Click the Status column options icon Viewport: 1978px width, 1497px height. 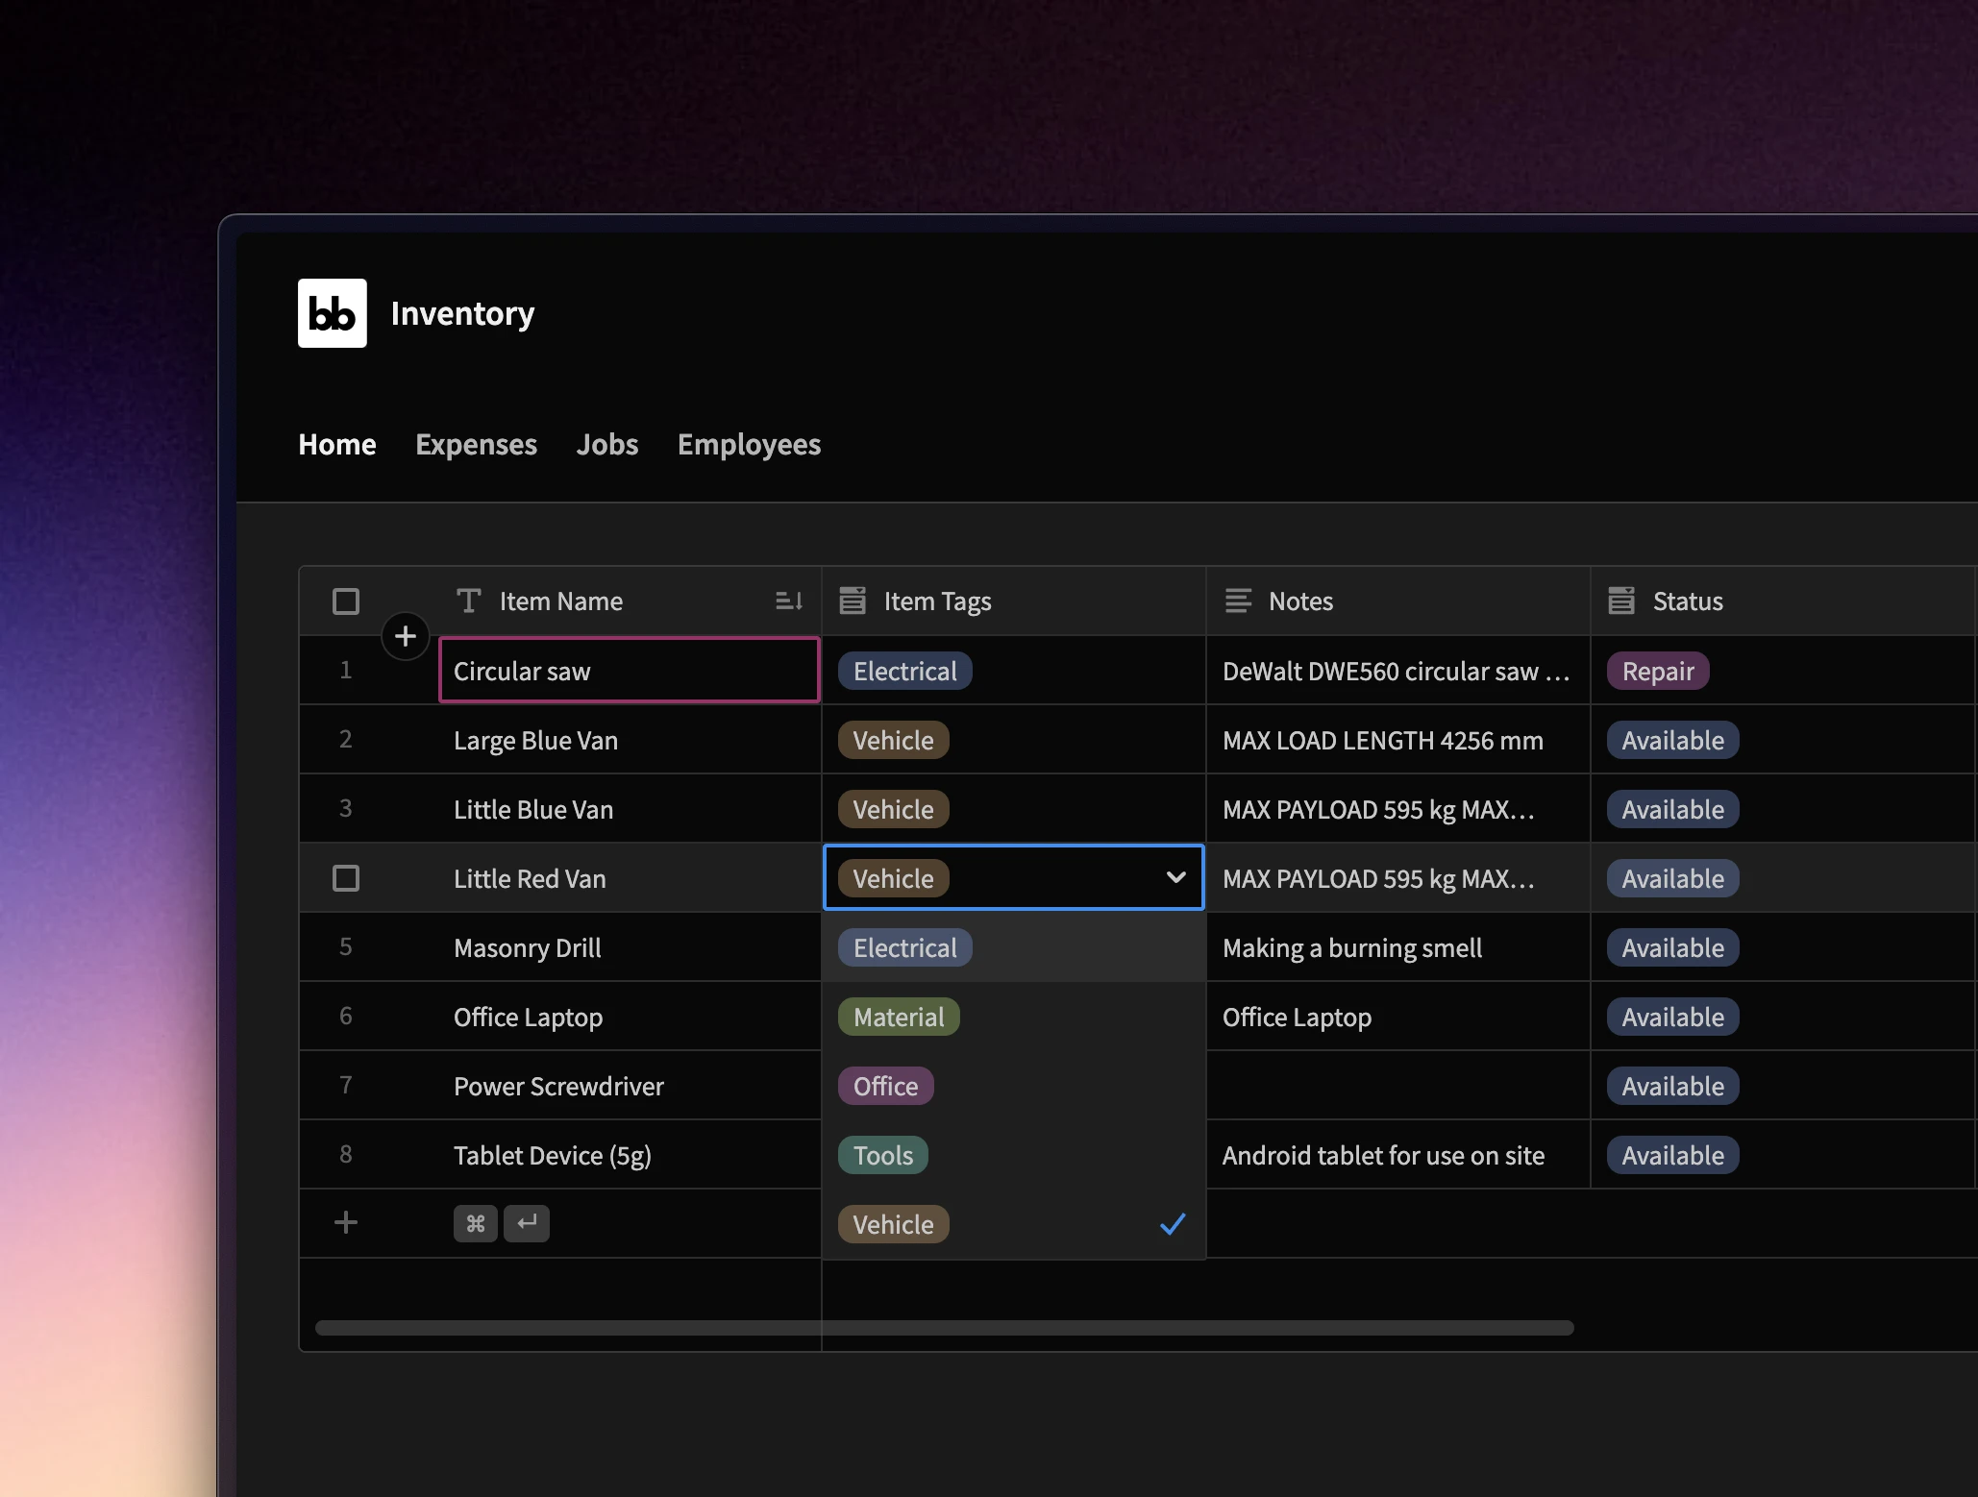pos(1621,601)
